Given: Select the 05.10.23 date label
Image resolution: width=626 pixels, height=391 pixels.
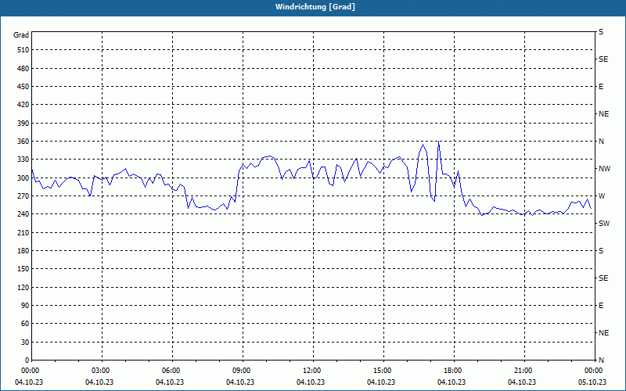Looking at the screenshot, I should 592,382.
